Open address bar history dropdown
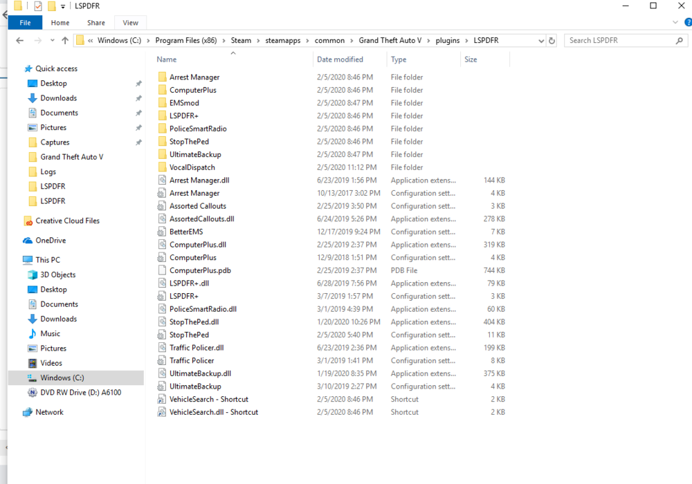The image size is (692, 484). tap(541, 41)
